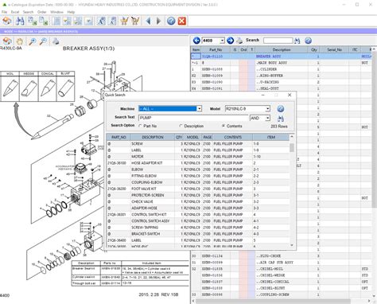Image resolution: width=377 pixels, height=304 pixels.
Task: Select PROTECTOR-SCREEN result row
Action: [198, 195]
